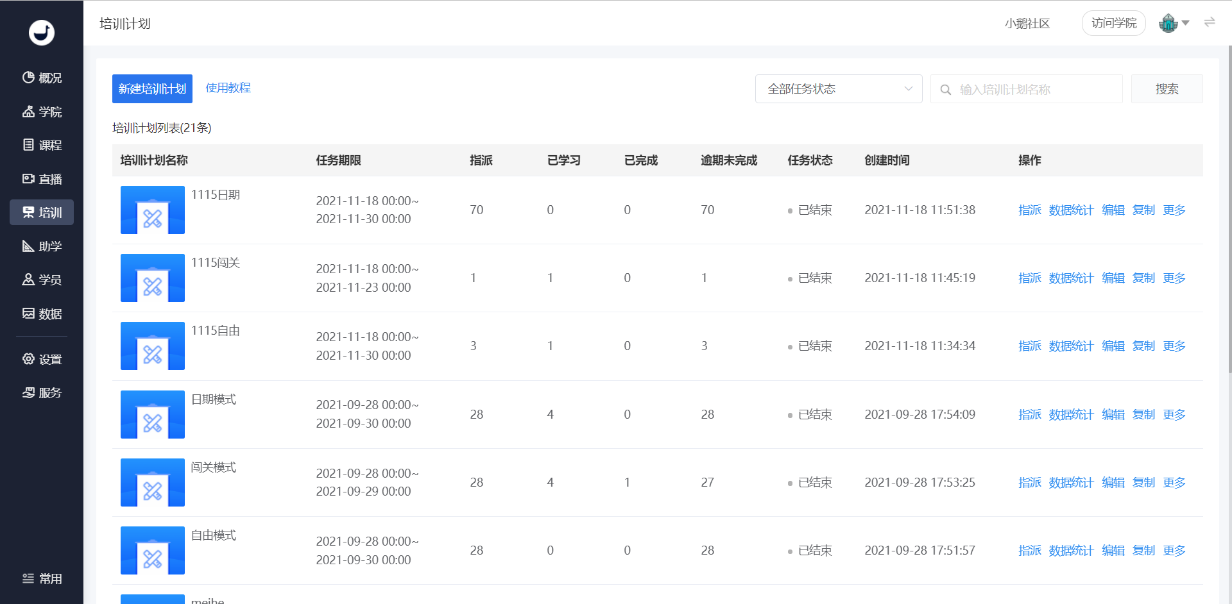This screenshot has width=1232, height=604.
Task: Go to 学员 students section
Action: pos(42,280)
